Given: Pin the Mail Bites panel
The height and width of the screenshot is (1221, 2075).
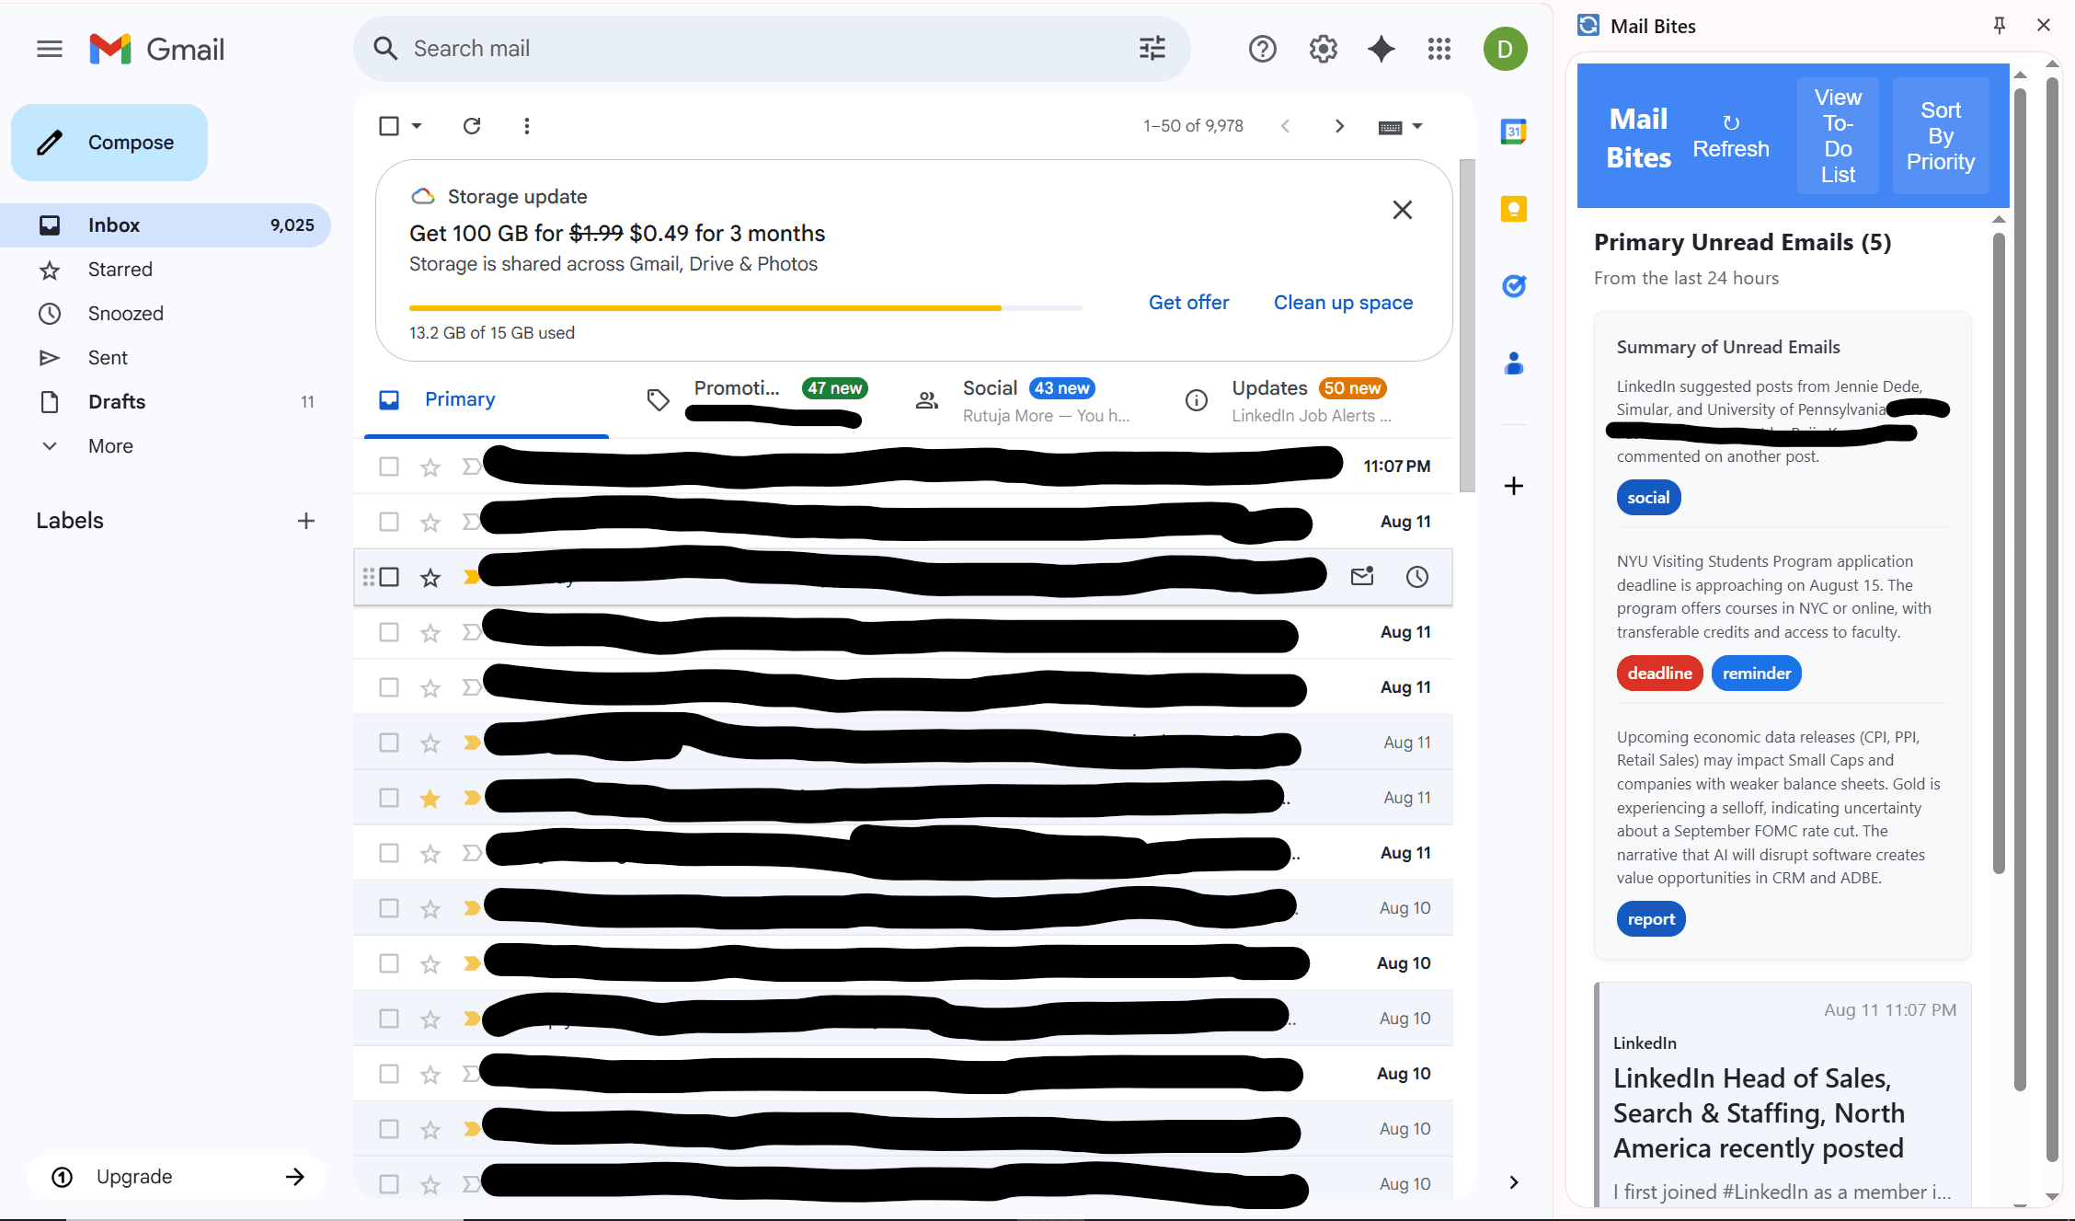Looking at the screenshot, I should pos(1999,25).
